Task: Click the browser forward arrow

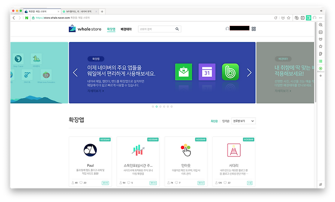Action: click(x=20, y=18)
